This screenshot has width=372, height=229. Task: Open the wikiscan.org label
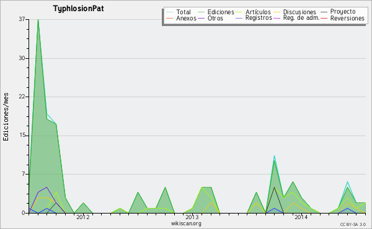tap(186, 223)
